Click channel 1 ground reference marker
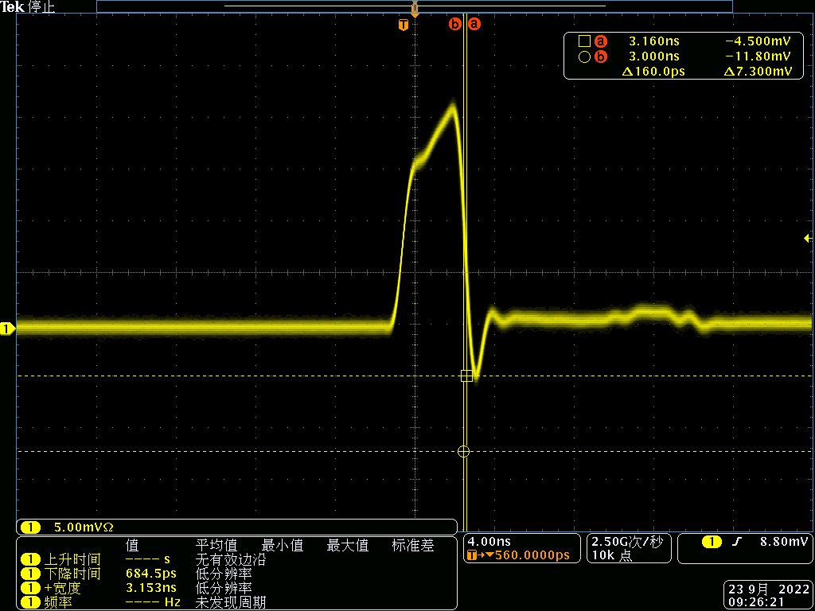Viewport: 815px width, 611px height. 8,329
